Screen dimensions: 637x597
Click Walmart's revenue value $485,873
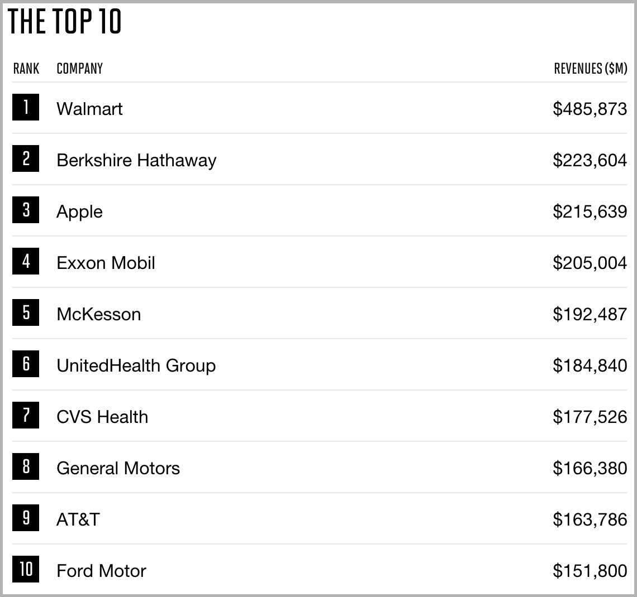pos(590,109)
